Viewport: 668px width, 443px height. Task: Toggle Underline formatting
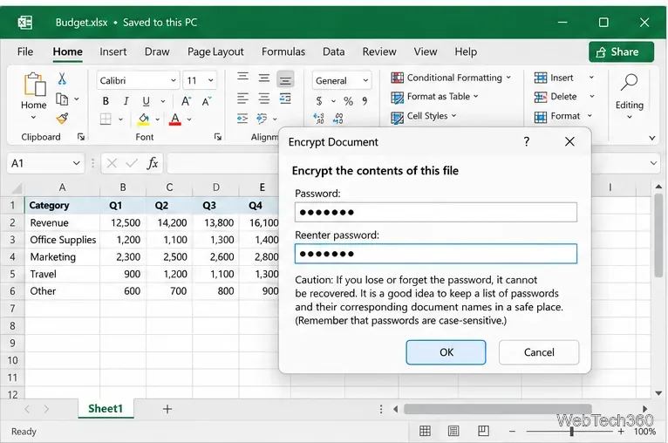(x=146, y=101)
